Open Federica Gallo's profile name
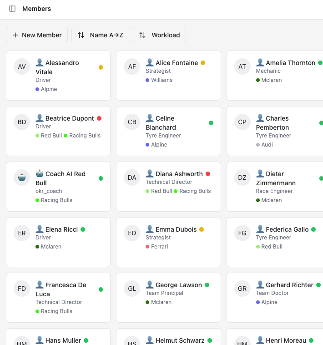The height and width of the screenshot is (345, 323). tap(287, 229)
